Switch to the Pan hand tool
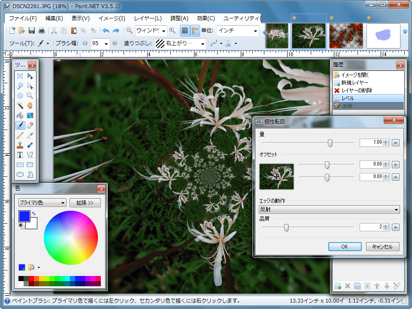 tap(30, 105)
